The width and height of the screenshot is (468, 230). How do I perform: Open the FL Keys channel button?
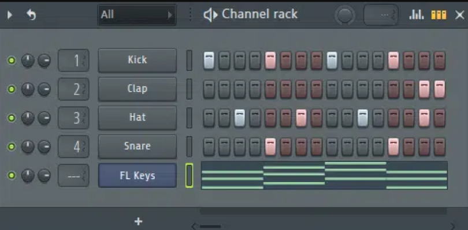138,175
